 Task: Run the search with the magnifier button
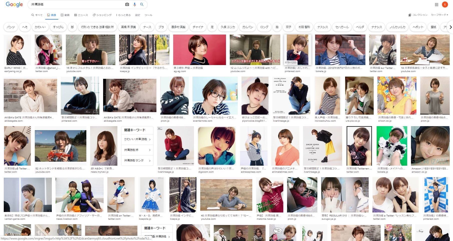coord(142,5)
